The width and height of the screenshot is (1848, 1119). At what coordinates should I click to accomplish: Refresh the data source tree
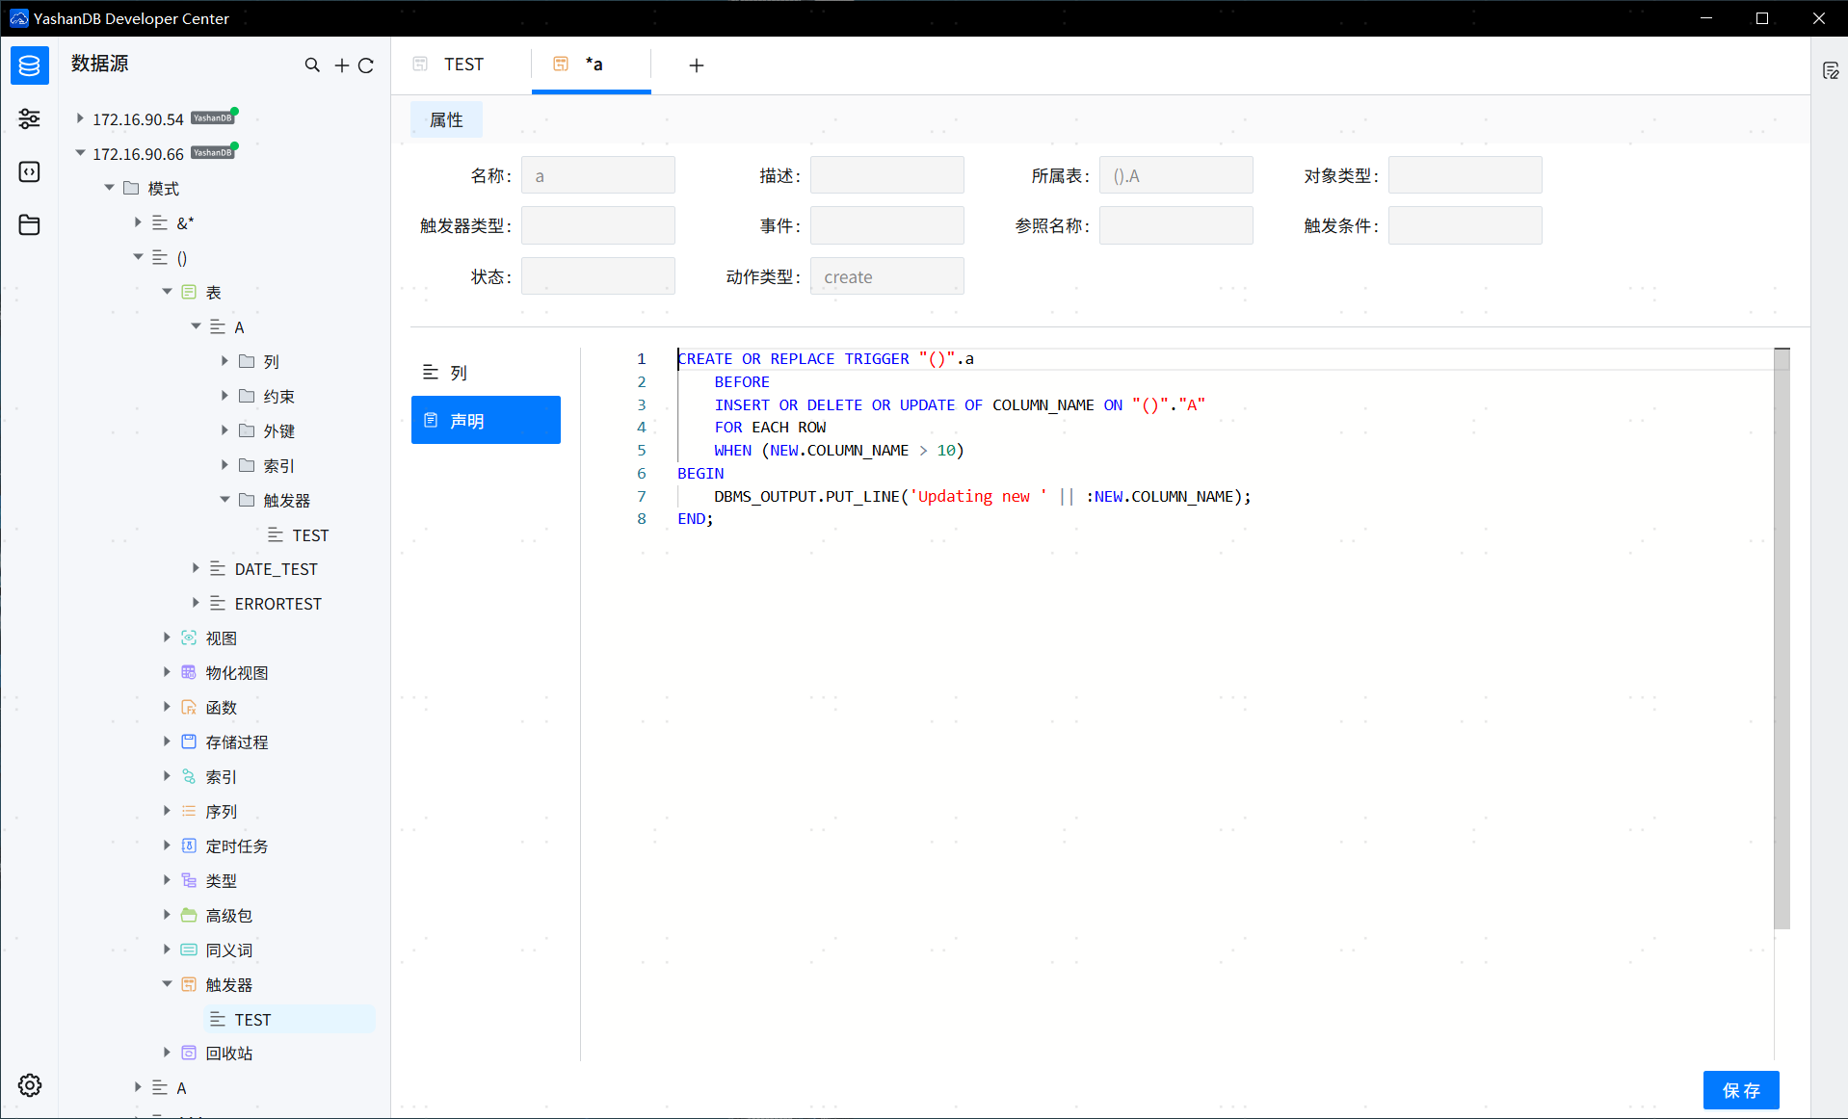point(367,65)
